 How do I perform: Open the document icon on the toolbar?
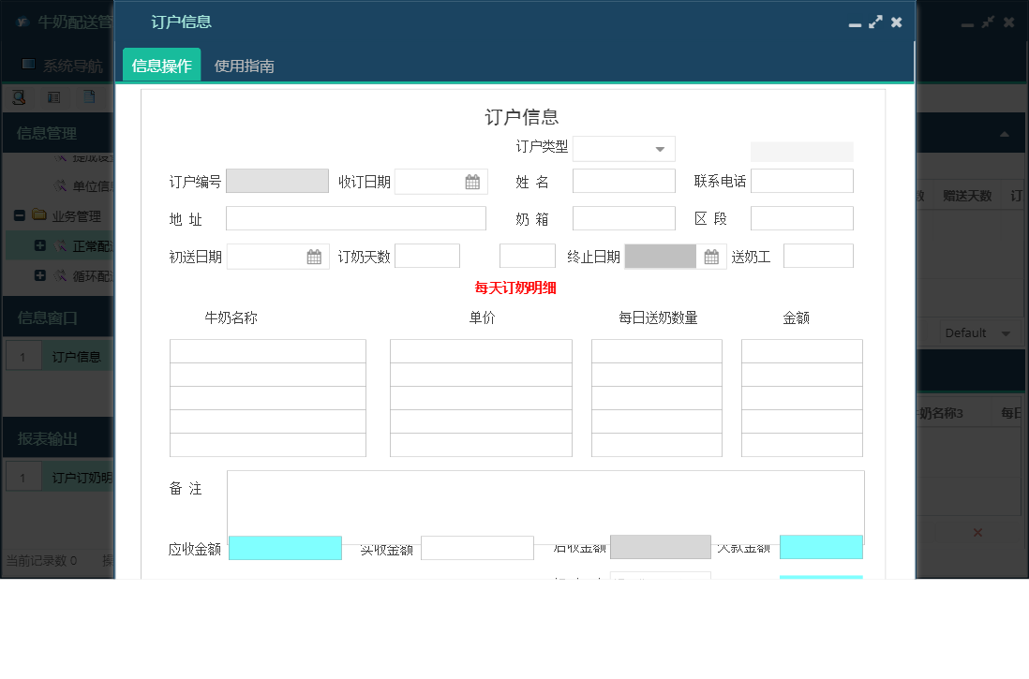tap(89, 96)
